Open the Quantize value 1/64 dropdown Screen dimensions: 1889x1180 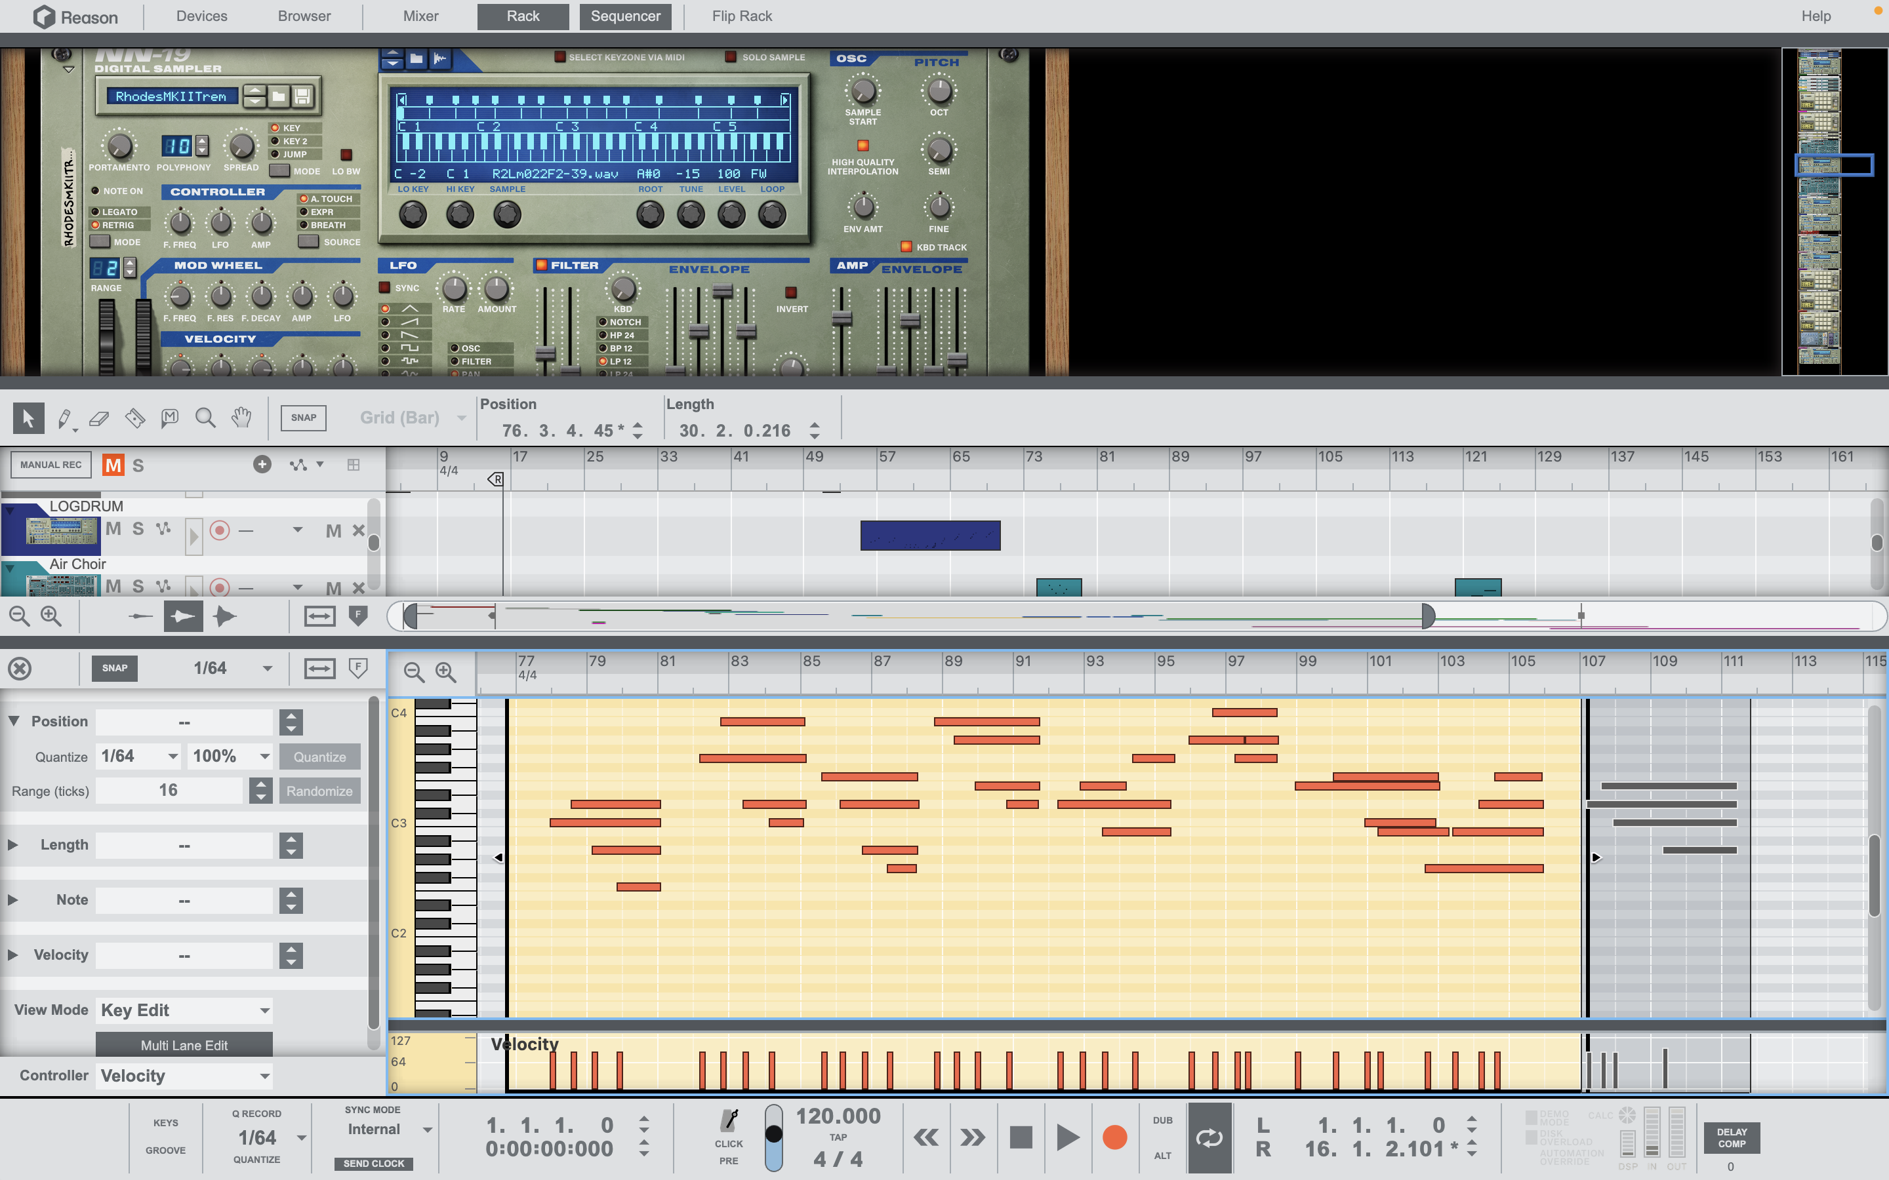click(x=139, y=755)
